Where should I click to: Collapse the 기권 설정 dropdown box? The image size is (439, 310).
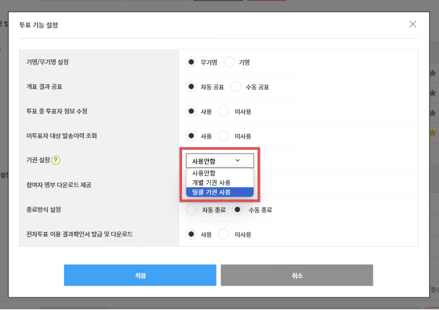[219, 161]
